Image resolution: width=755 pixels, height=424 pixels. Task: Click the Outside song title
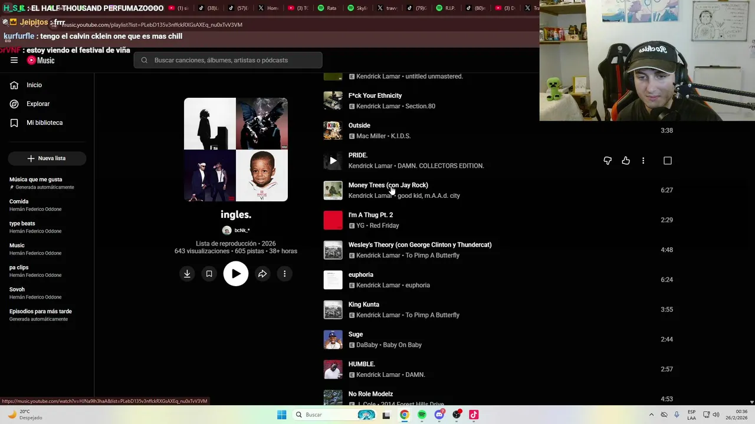tap(359, 125)
